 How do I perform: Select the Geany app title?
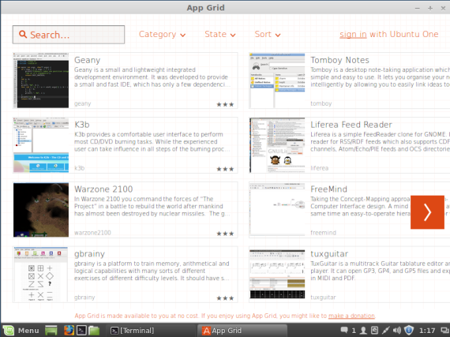pos(88,60)
